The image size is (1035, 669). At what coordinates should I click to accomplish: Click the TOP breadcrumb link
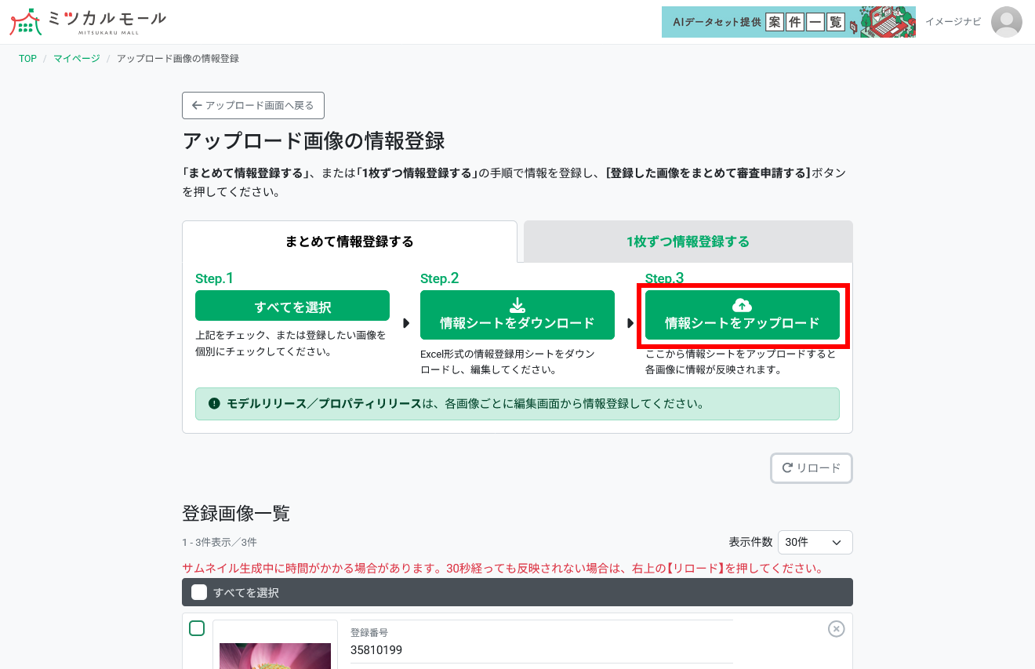tap(27, 58)
